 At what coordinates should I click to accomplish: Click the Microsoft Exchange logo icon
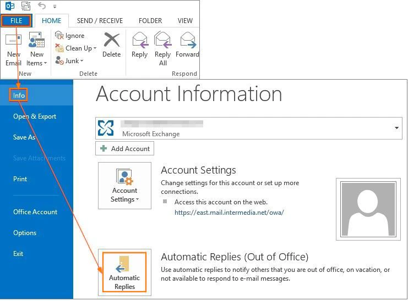pyautogui.click(x=106, y=128)
